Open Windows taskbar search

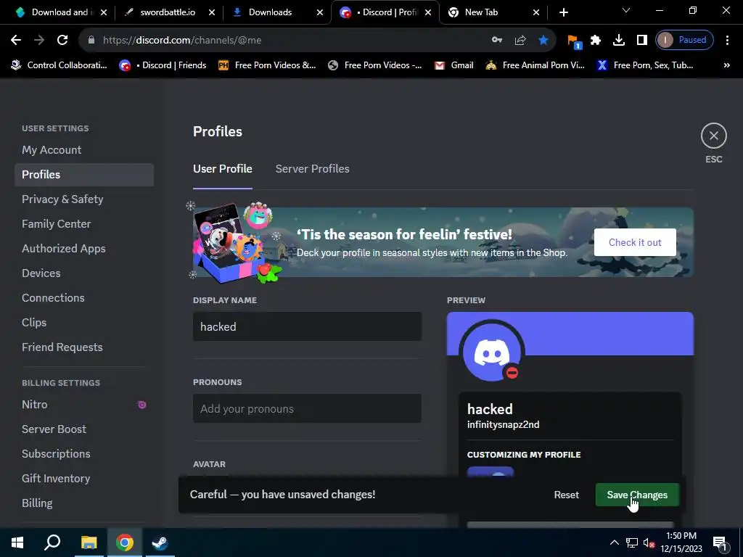click(52, 542)
